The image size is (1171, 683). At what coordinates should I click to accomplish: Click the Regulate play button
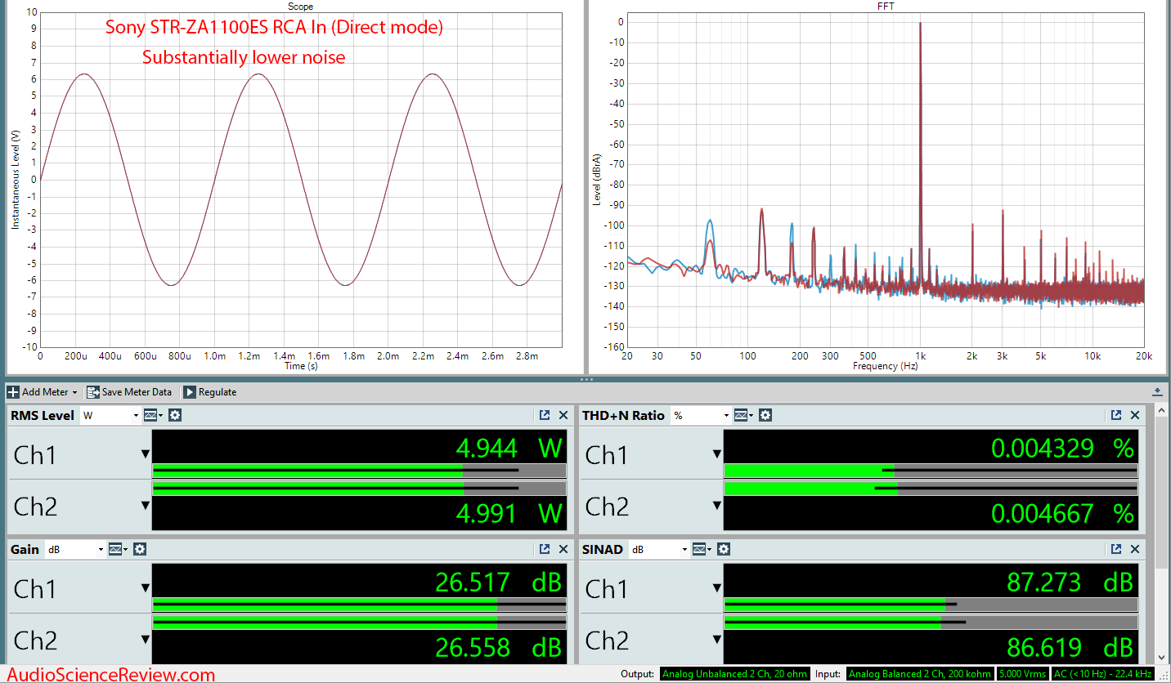[190, 392]
